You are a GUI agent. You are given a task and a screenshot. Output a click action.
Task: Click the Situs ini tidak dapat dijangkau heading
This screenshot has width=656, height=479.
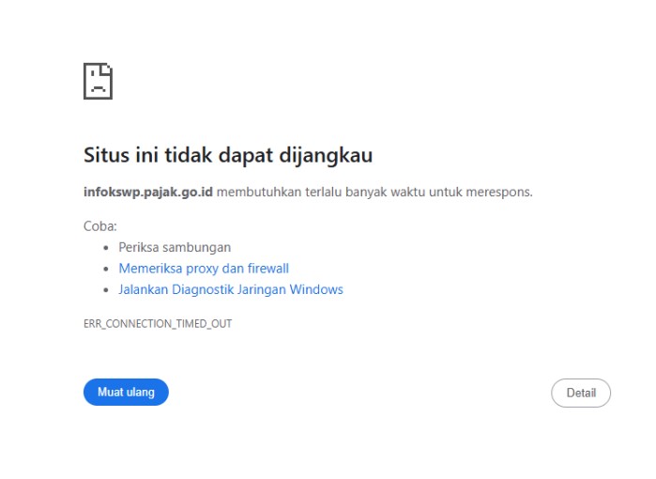tap(228, 155)
